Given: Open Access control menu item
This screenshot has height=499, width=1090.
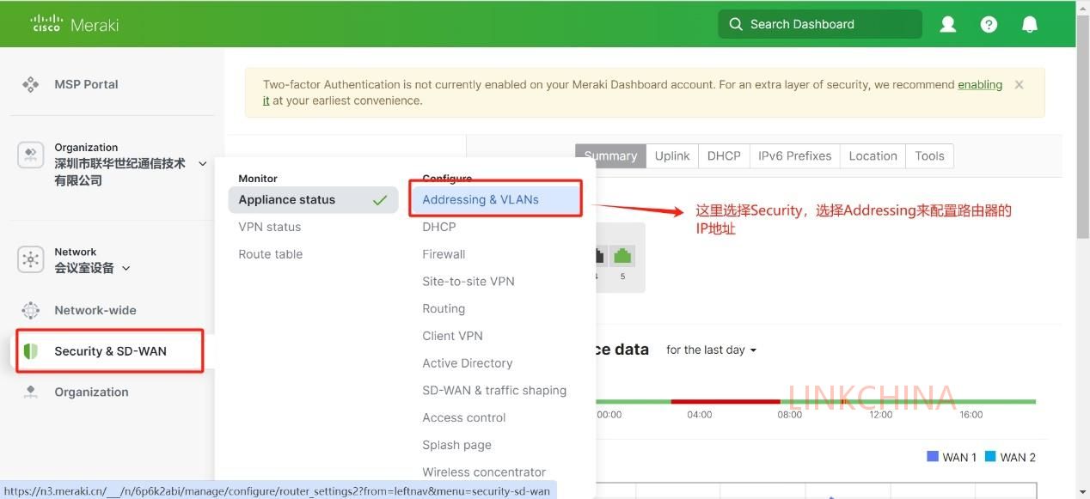Looking at the screenshot, I should [464, 417].
